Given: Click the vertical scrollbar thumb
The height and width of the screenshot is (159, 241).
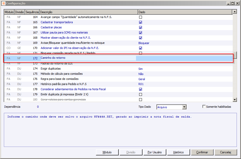Looking at the screenshot, I should pos(235,55).
